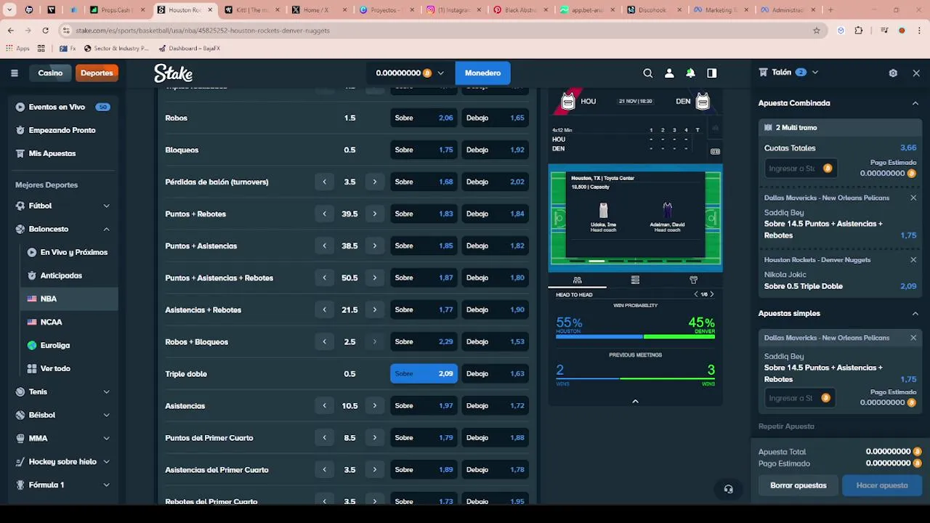The image size is (930, 523).
Task: Select Casino tab
Action: tap(50, 73)
